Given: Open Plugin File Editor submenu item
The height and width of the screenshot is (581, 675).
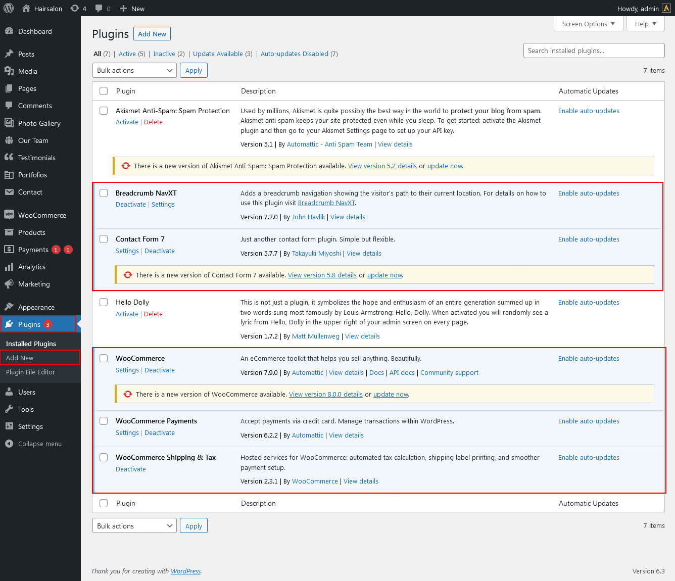Looking at the screenshot, I should [x=30, y=372].
